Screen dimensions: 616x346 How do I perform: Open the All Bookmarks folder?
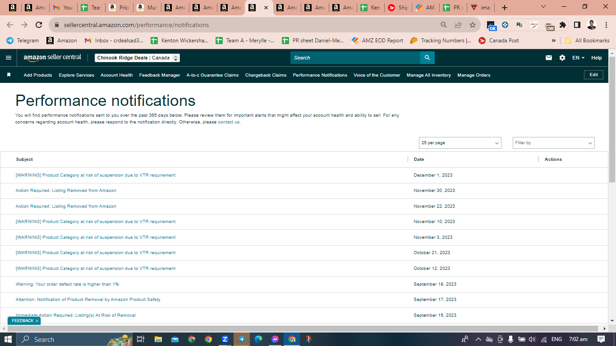[587, 41]
